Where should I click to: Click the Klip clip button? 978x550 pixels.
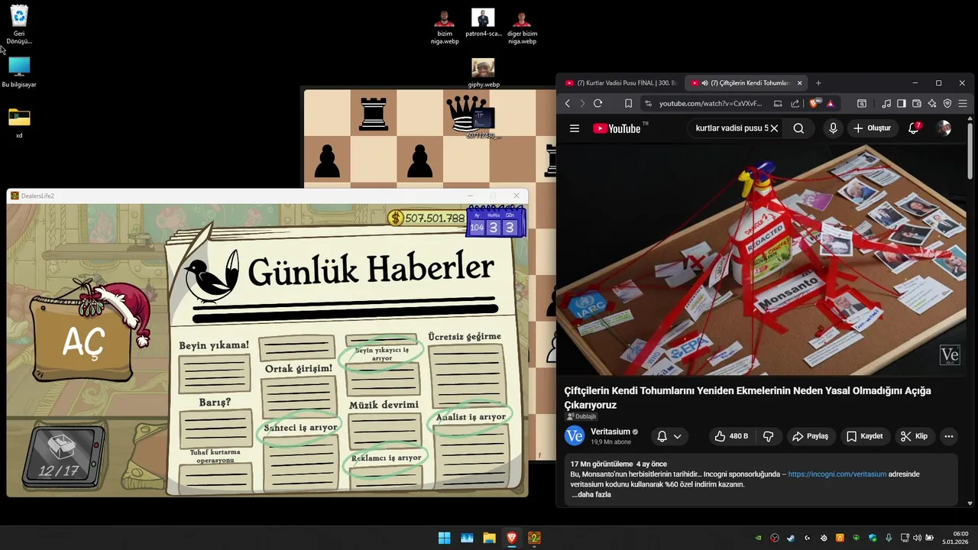click(x=915, y=436)
